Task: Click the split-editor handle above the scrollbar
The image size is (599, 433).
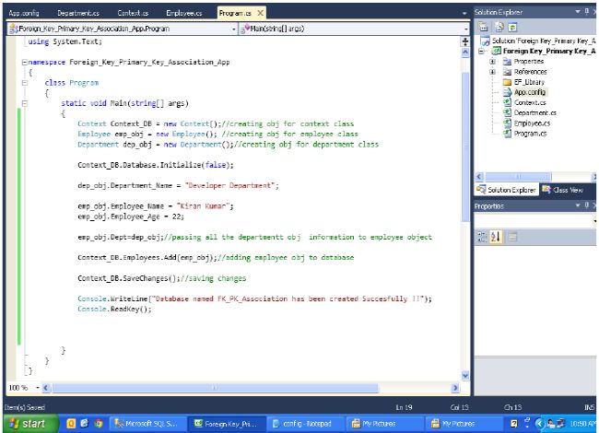Action: [465, 41]
